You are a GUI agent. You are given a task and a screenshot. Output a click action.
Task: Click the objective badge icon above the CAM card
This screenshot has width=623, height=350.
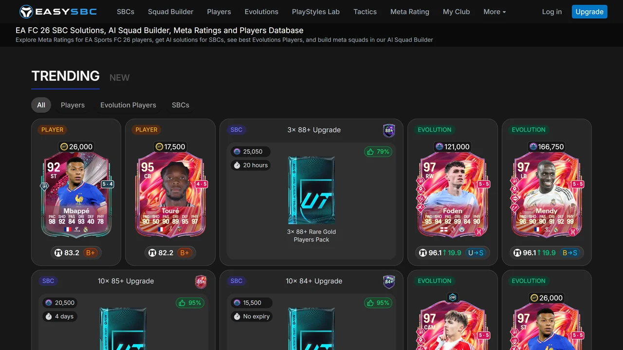[452, 298]
